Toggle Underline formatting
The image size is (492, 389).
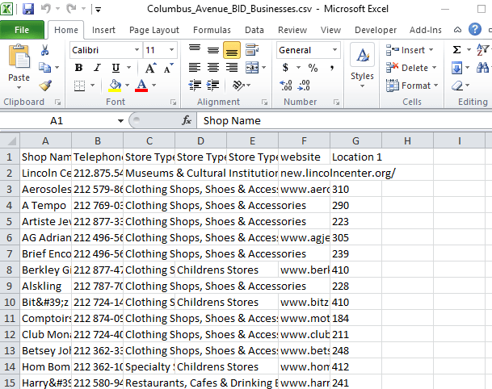116,68
